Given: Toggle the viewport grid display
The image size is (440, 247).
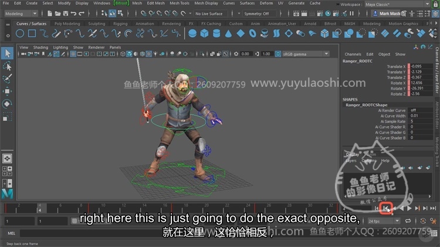Looking at the screenshot, I should pos(73,54).
